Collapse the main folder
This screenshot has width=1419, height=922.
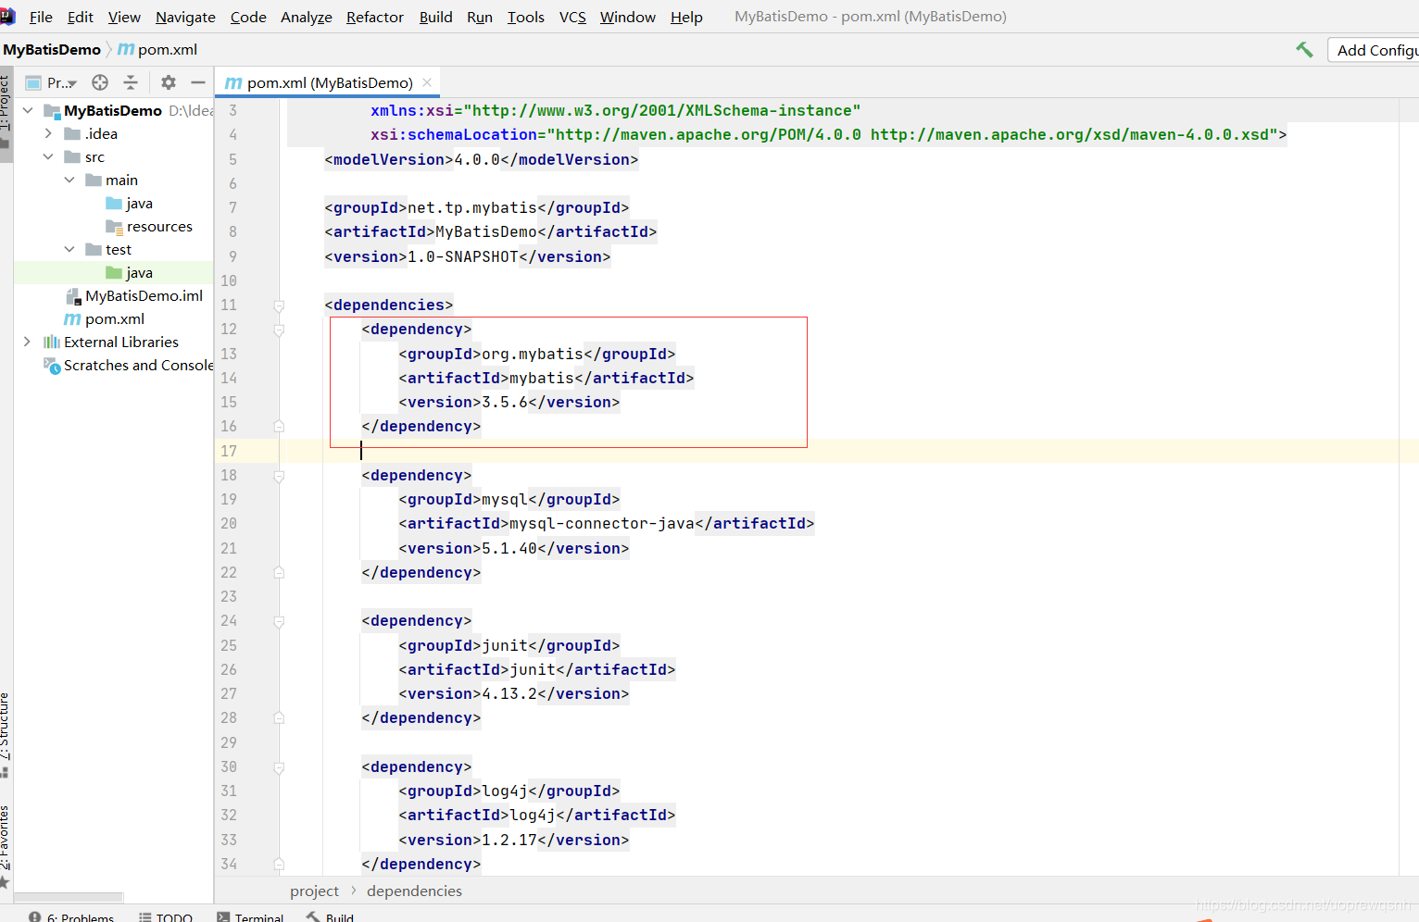coord(69,180)
